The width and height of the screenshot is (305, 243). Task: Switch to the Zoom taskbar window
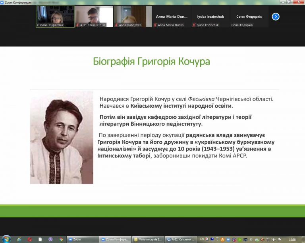click(x=83, y=239)
